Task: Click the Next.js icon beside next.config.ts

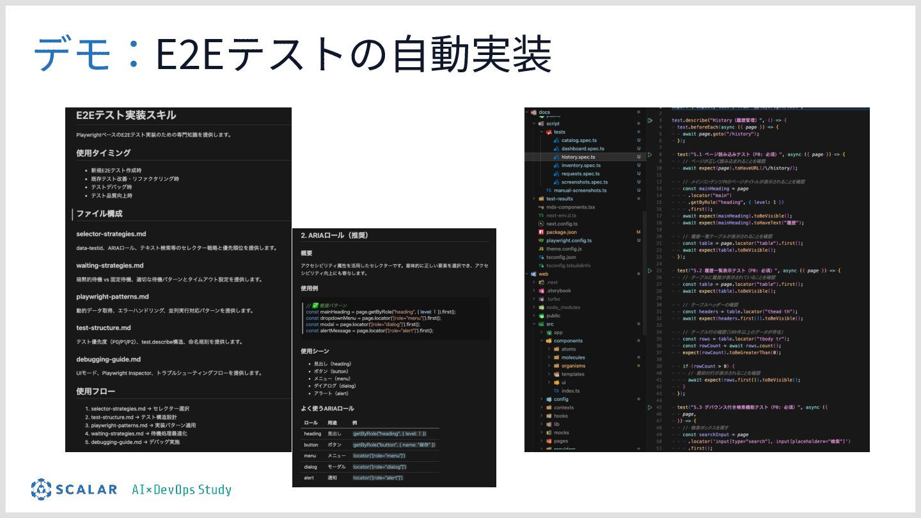Action: coord(541,224)
